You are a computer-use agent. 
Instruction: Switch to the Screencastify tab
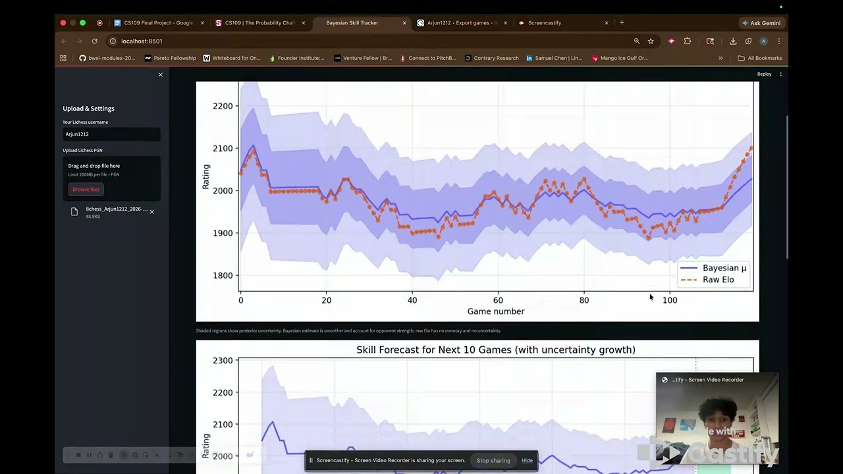(x=563, y=22)
